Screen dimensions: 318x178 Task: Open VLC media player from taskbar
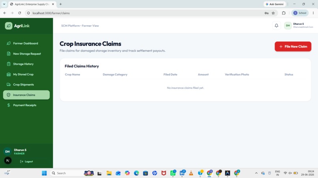point(191,173)
